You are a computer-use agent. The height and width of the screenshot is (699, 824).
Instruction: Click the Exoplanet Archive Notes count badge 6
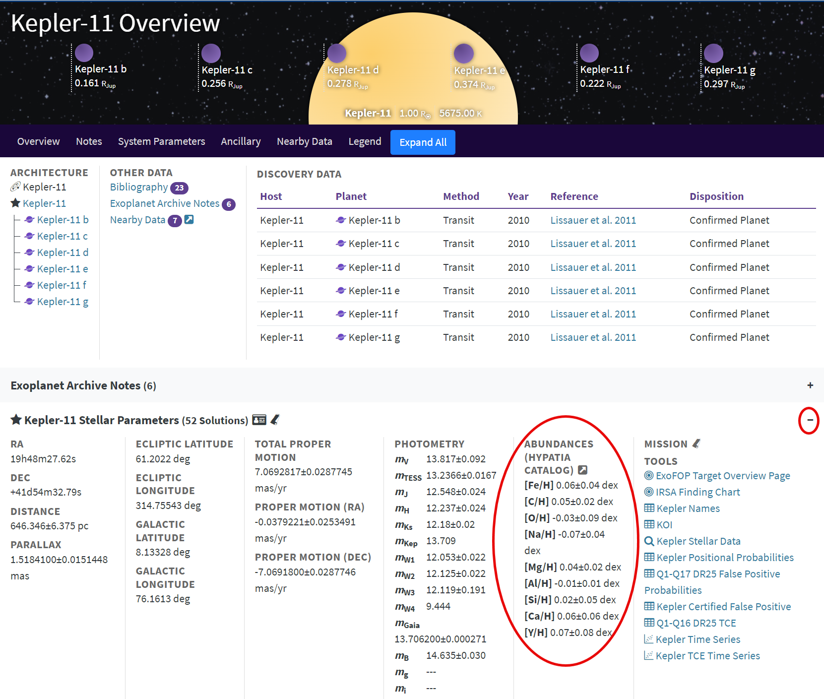229,204
